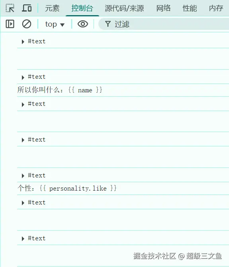The width and height of the screenshot is (229, 267).
Task: Clear the console with the ban icon
Action: click(x=27, y=24)
